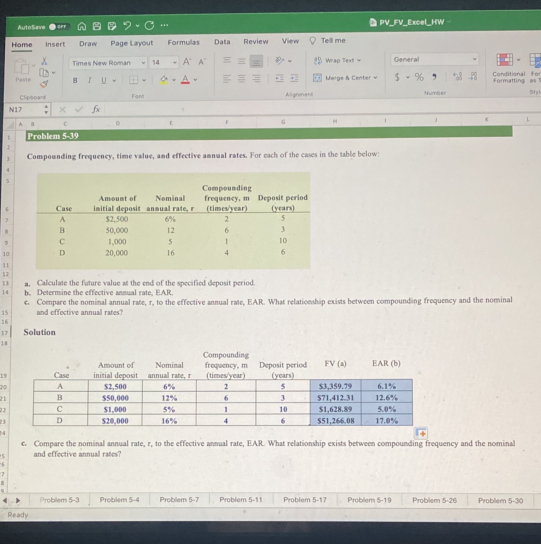Screen dimensions: 541x544
Task: Click the Conditional Formatting icon
Action: pyautogui.click(x=505, y=59)
